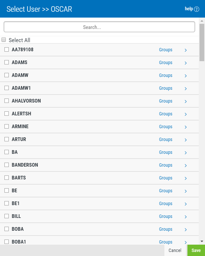Check the Select All checkbox
The height and width of the screenshot is (256, 205).
[4, 40]
